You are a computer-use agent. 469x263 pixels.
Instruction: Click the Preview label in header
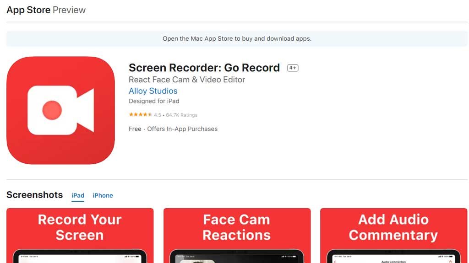tap(69, 10)
